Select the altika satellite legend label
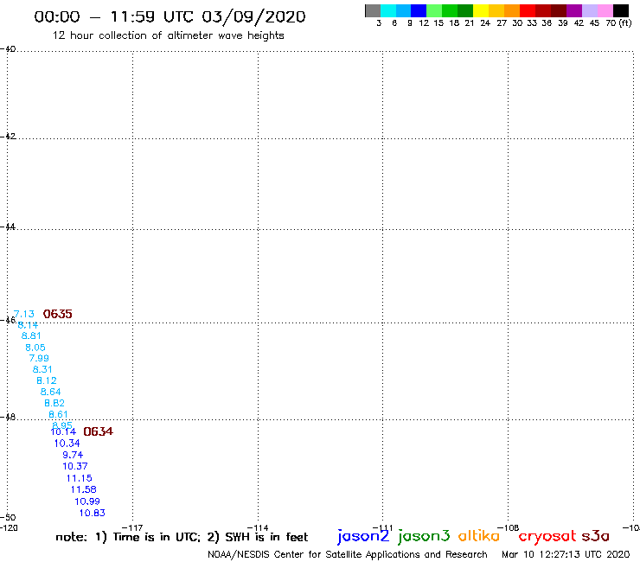640x562 pixels. 479,536
